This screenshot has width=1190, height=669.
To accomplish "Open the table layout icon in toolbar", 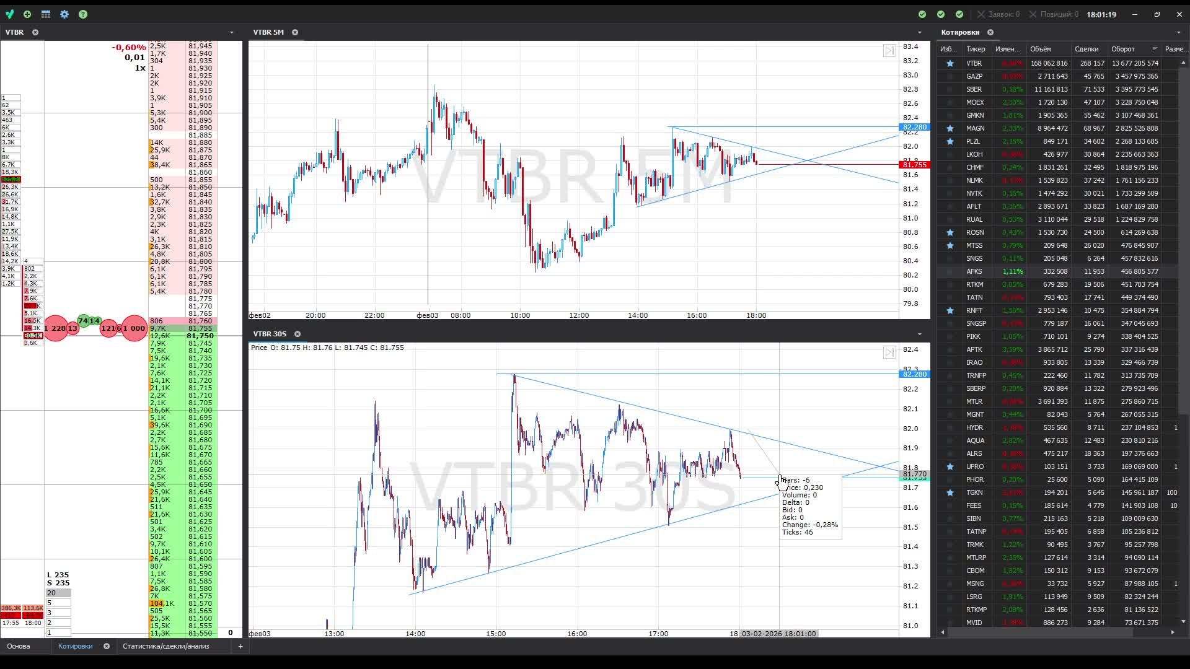I will [46, 14].
